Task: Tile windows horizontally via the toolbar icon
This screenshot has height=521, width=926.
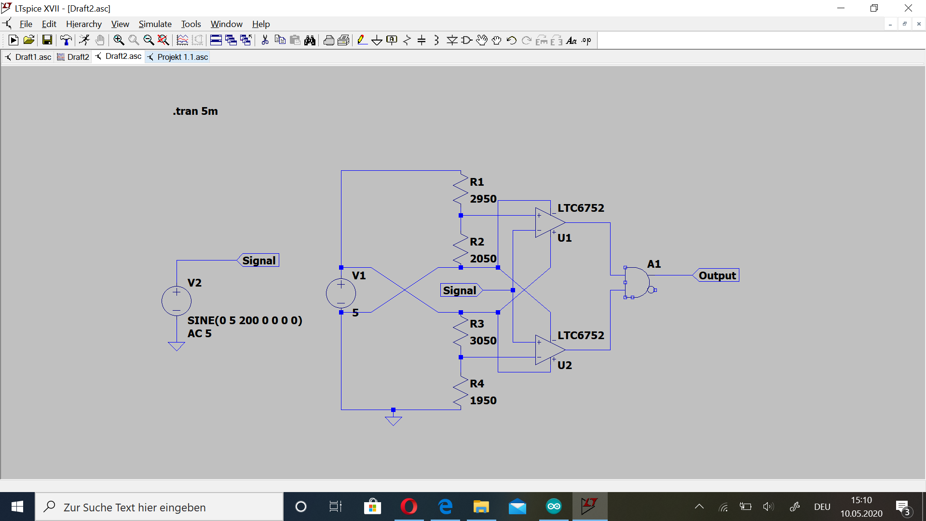Action: [216, 41]
